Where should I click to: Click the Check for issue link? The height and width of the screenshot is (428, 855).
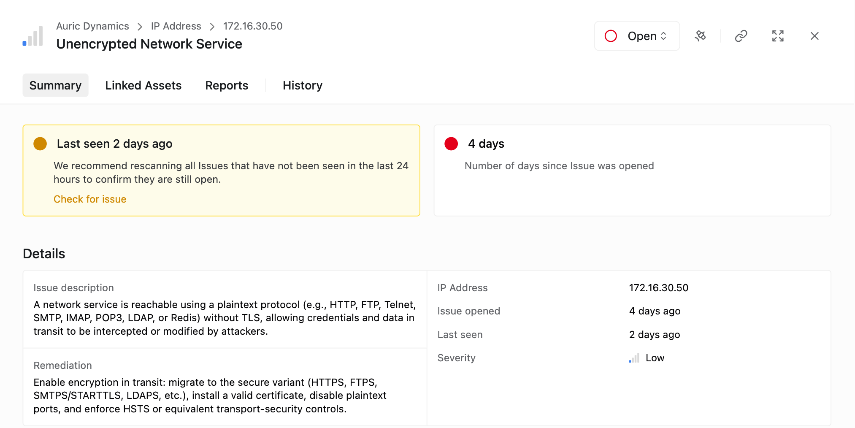pyautogui.click(x=90, y=199)
